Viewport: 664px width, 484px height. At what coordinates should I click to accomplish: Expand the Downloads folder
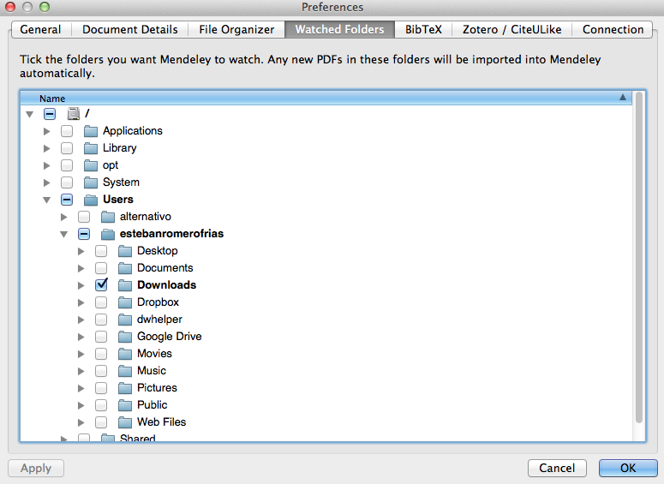(81, 285)
